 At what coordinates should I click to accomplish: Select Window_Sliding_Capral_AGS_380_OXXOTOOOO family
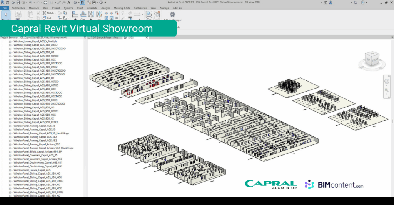40,49
